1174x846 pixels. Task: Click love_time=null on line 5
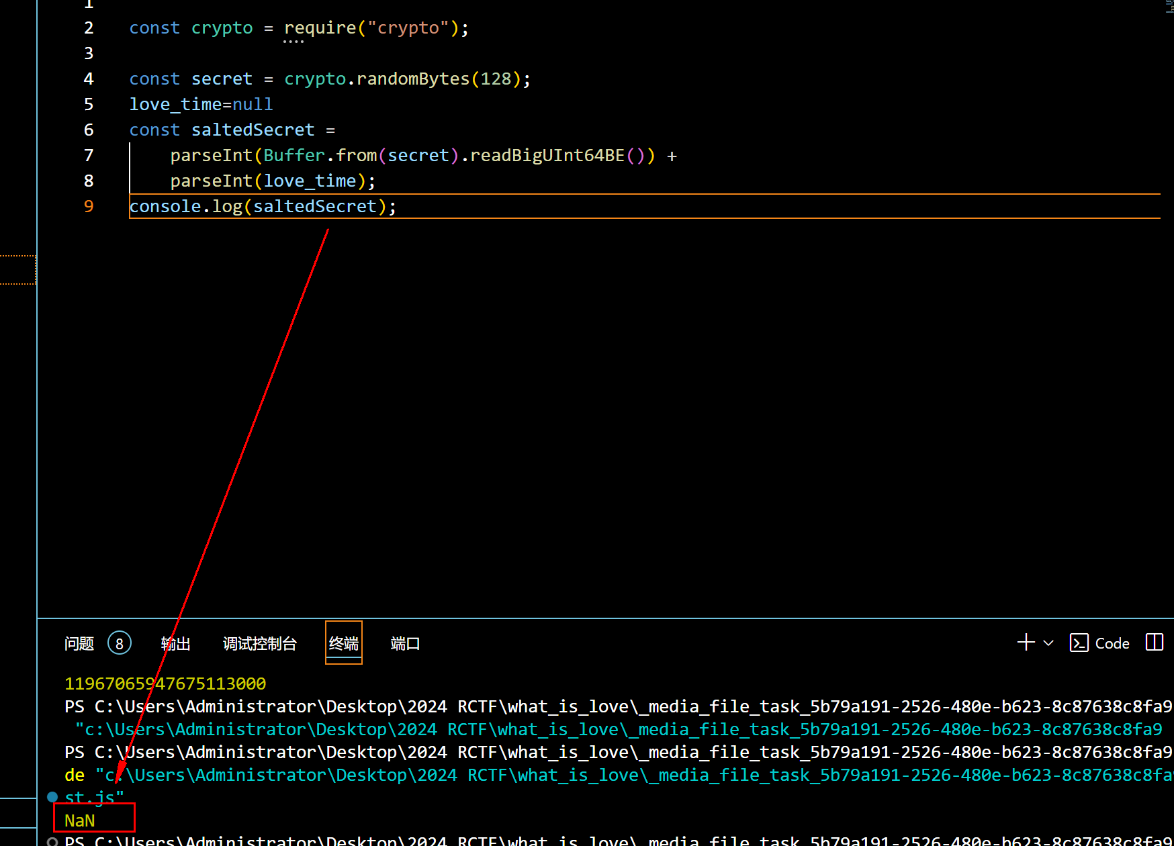click(x=201, y=105)
